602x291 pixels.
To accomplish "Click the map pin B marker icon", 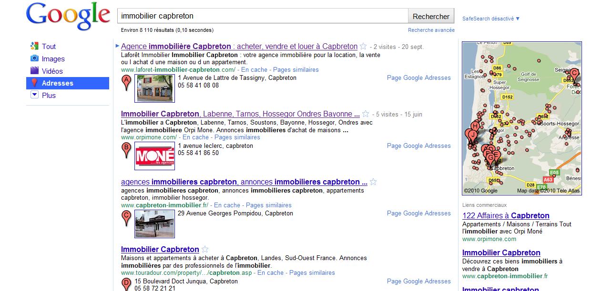I will 126,149.
